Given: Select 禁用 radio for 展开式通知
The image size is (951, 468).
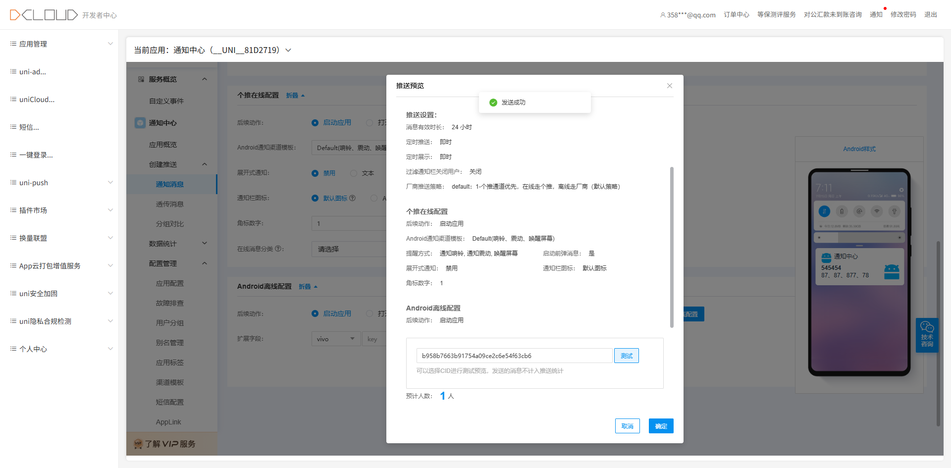Looking at the screenshot, I should pyautogui.click(x=315, y=173).
